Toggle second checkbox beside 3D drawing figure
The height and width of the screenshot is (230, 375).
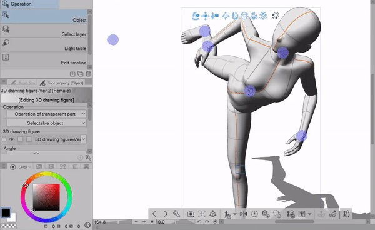(x=29, y=139)
